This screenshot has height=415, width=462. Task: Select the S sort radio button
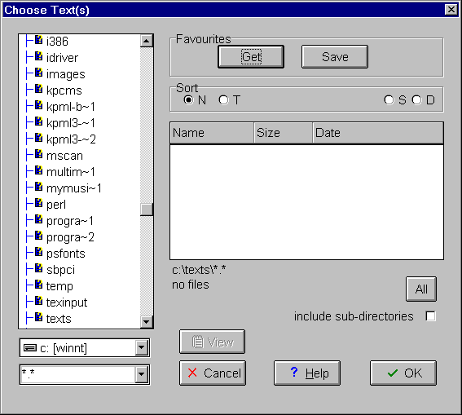coord(389,100)
